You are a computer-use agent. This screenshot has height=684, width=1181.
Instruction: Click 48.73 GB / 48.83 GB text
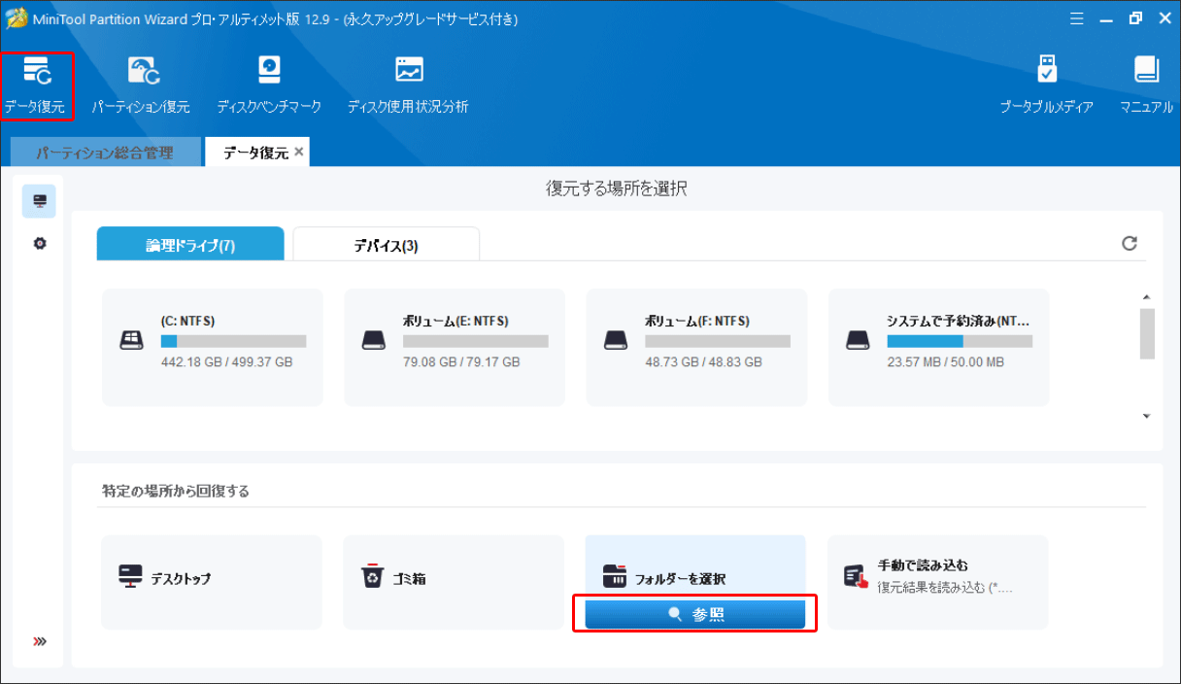703,361
